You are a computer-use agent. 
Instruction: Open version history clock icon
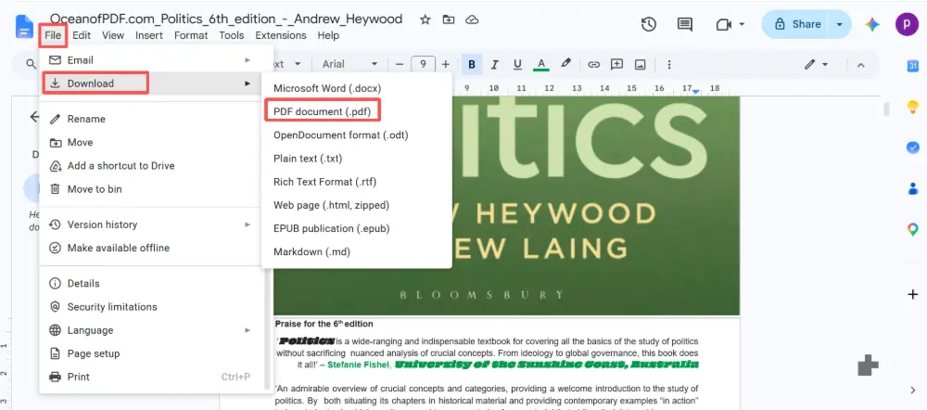pos(649,24)
